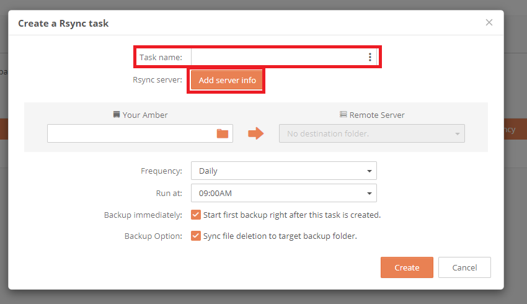The height and width of the screenshot is (304, 527).
Task: Click the 'Rsync server:' label
Action: tap(157, 80)
